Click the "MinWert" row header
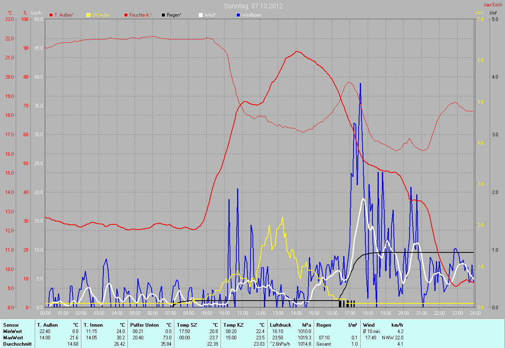The height and width of the screenshot is (348, 505). pos(13,331)
